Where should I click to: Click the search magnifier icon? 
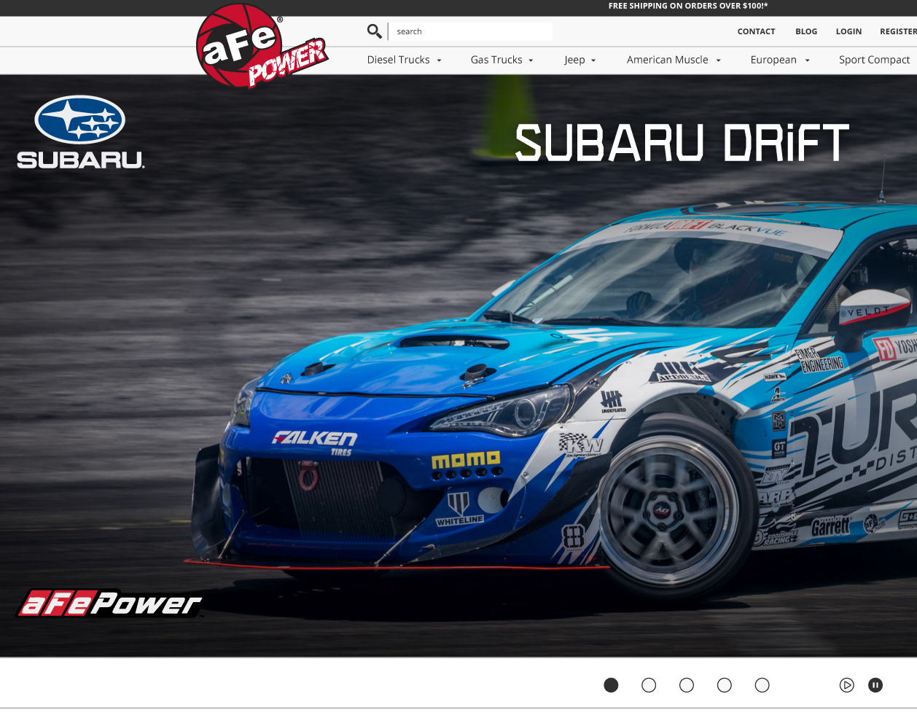click(375, 31)
